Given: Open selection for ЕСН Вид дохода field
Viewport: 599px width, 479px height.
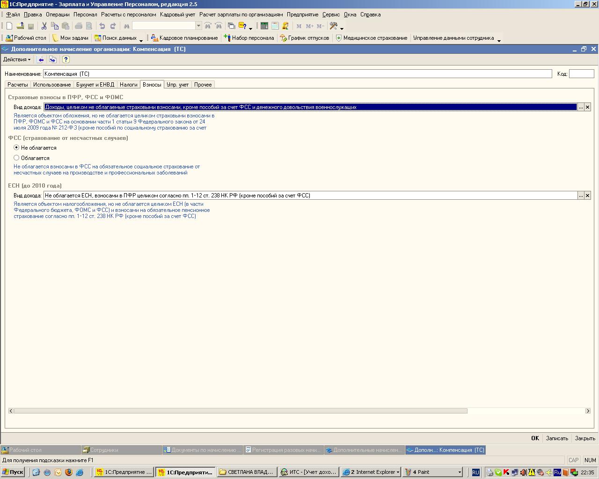Looking at the screenshot, I should point(581,196).
